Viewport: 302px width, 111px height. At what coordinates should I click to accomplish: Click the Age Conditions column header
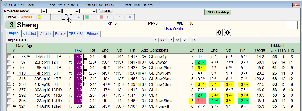pos(155,50)
